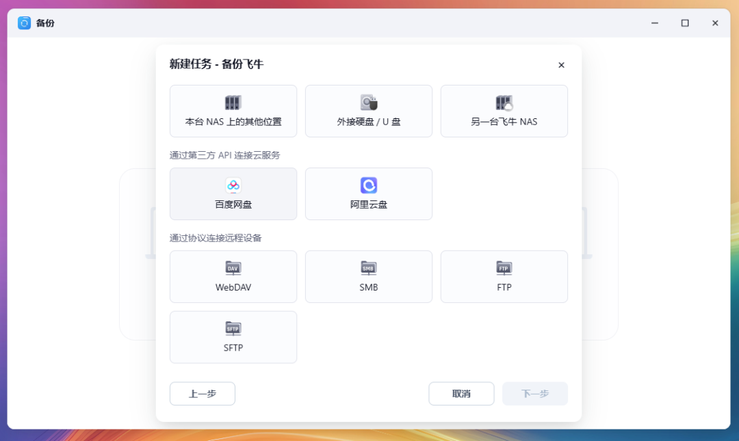Click the 上一步 button
The width and height of the screenshot is (739, 441).
[202, 393]
